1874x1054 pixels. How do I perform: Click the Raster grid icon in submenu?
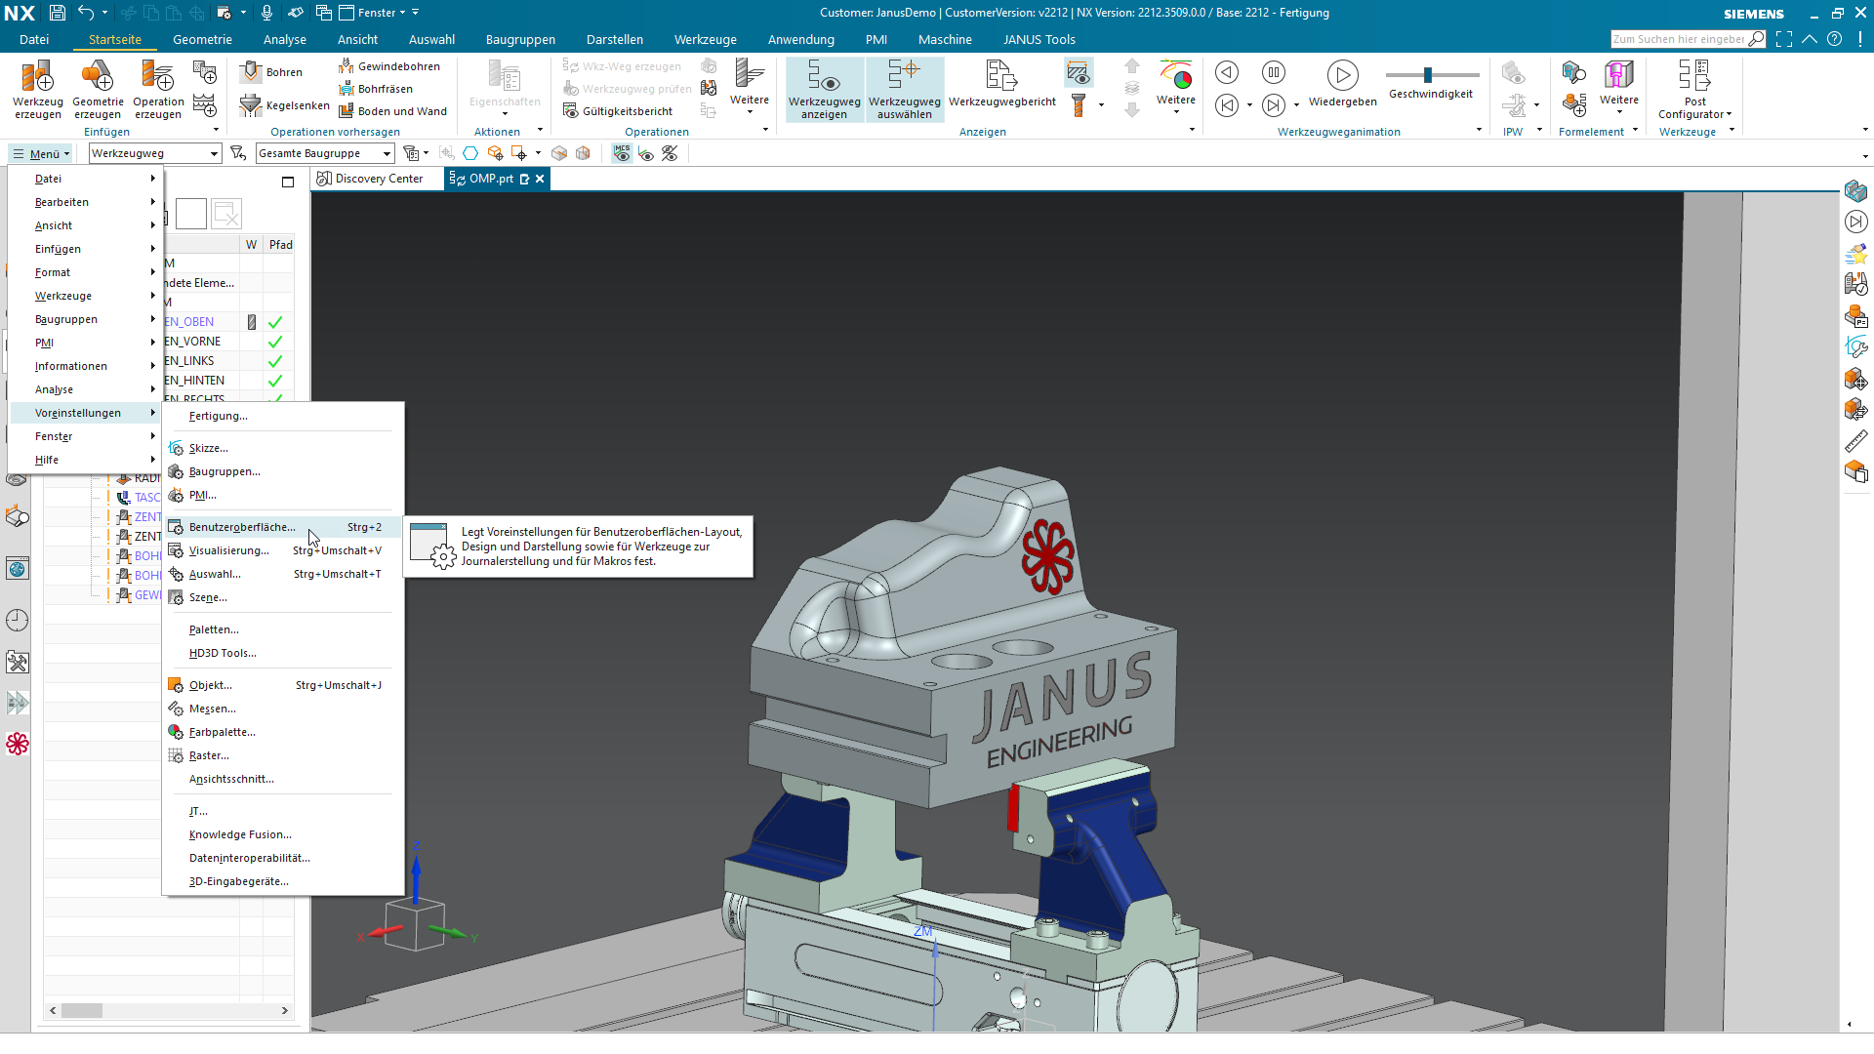[176, 755]
